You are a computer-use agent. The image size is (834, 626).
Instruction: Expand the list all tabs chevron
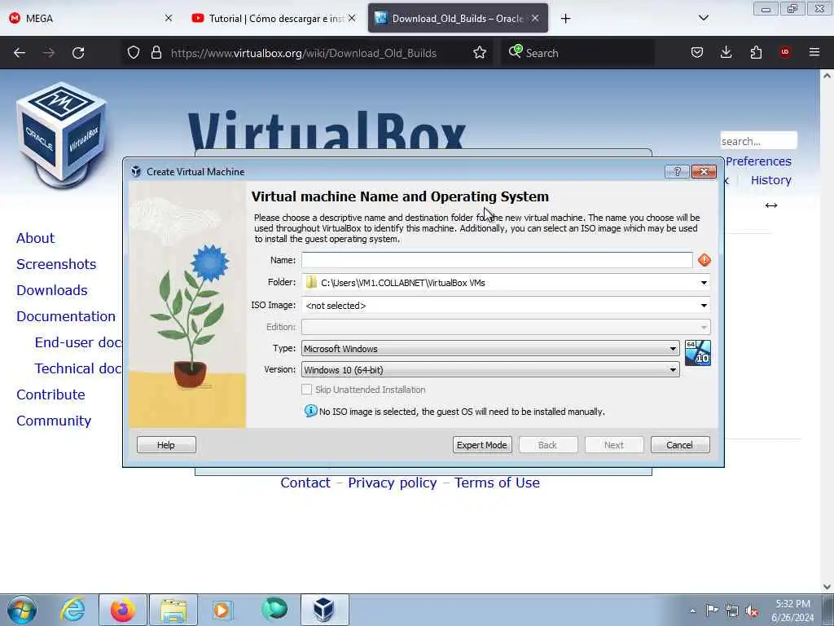[703, 18]
